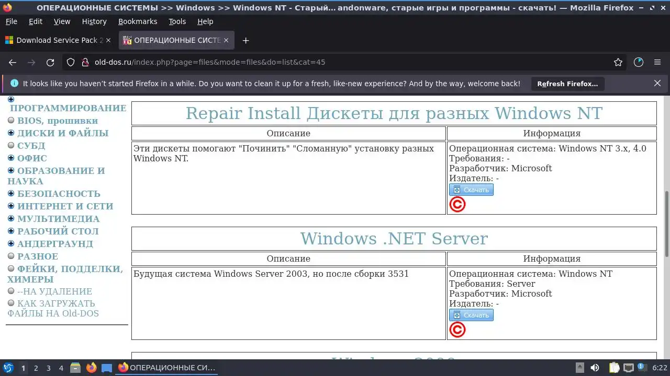
Task: Click the copyright icon under Repair Install
Action: (x=457, y=205)
